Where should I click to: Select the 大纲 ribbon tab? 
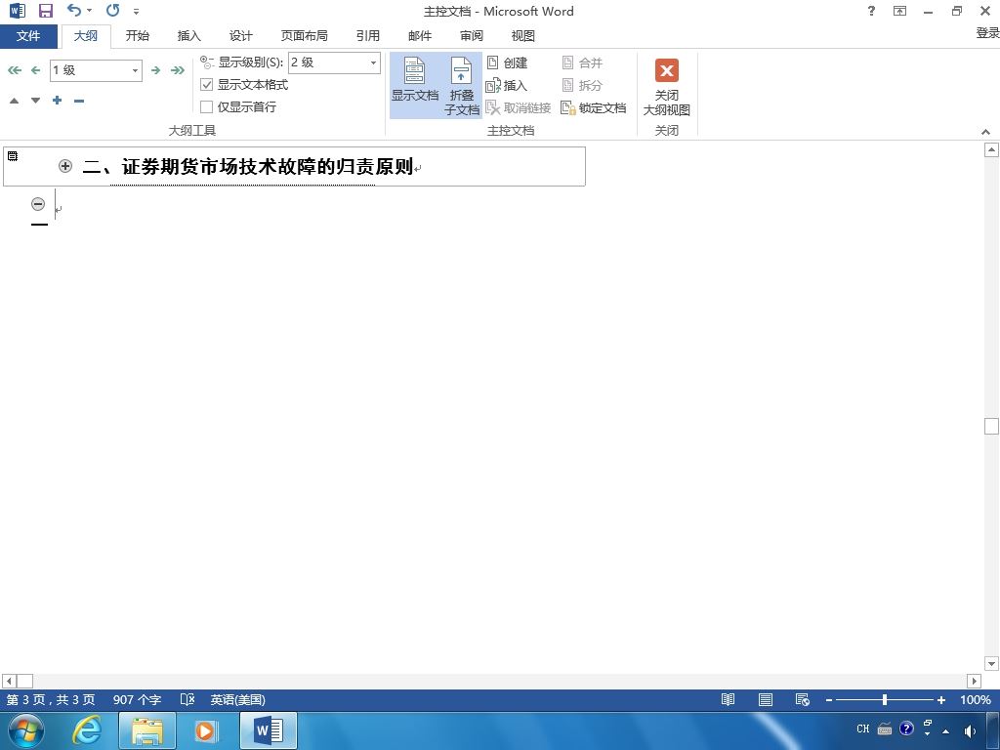point(86,36)
